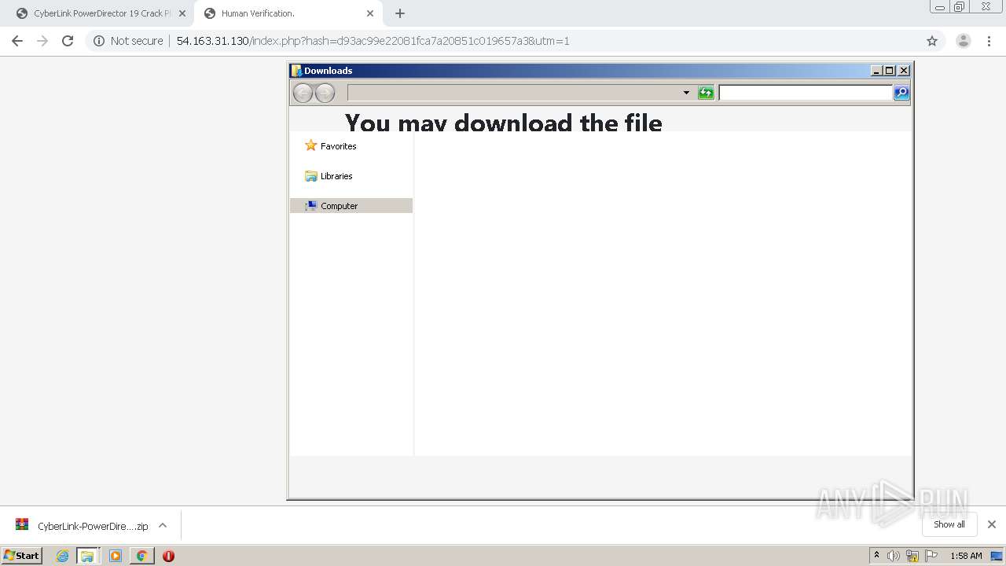Click forward arrow in Downloads window
This screenshot has width=1006, height=566.
coord(325,93)
